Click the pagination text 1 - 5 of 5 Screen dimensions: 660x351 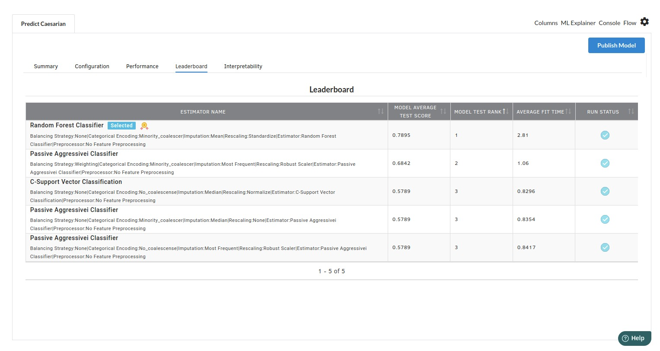tap(332, 271)
